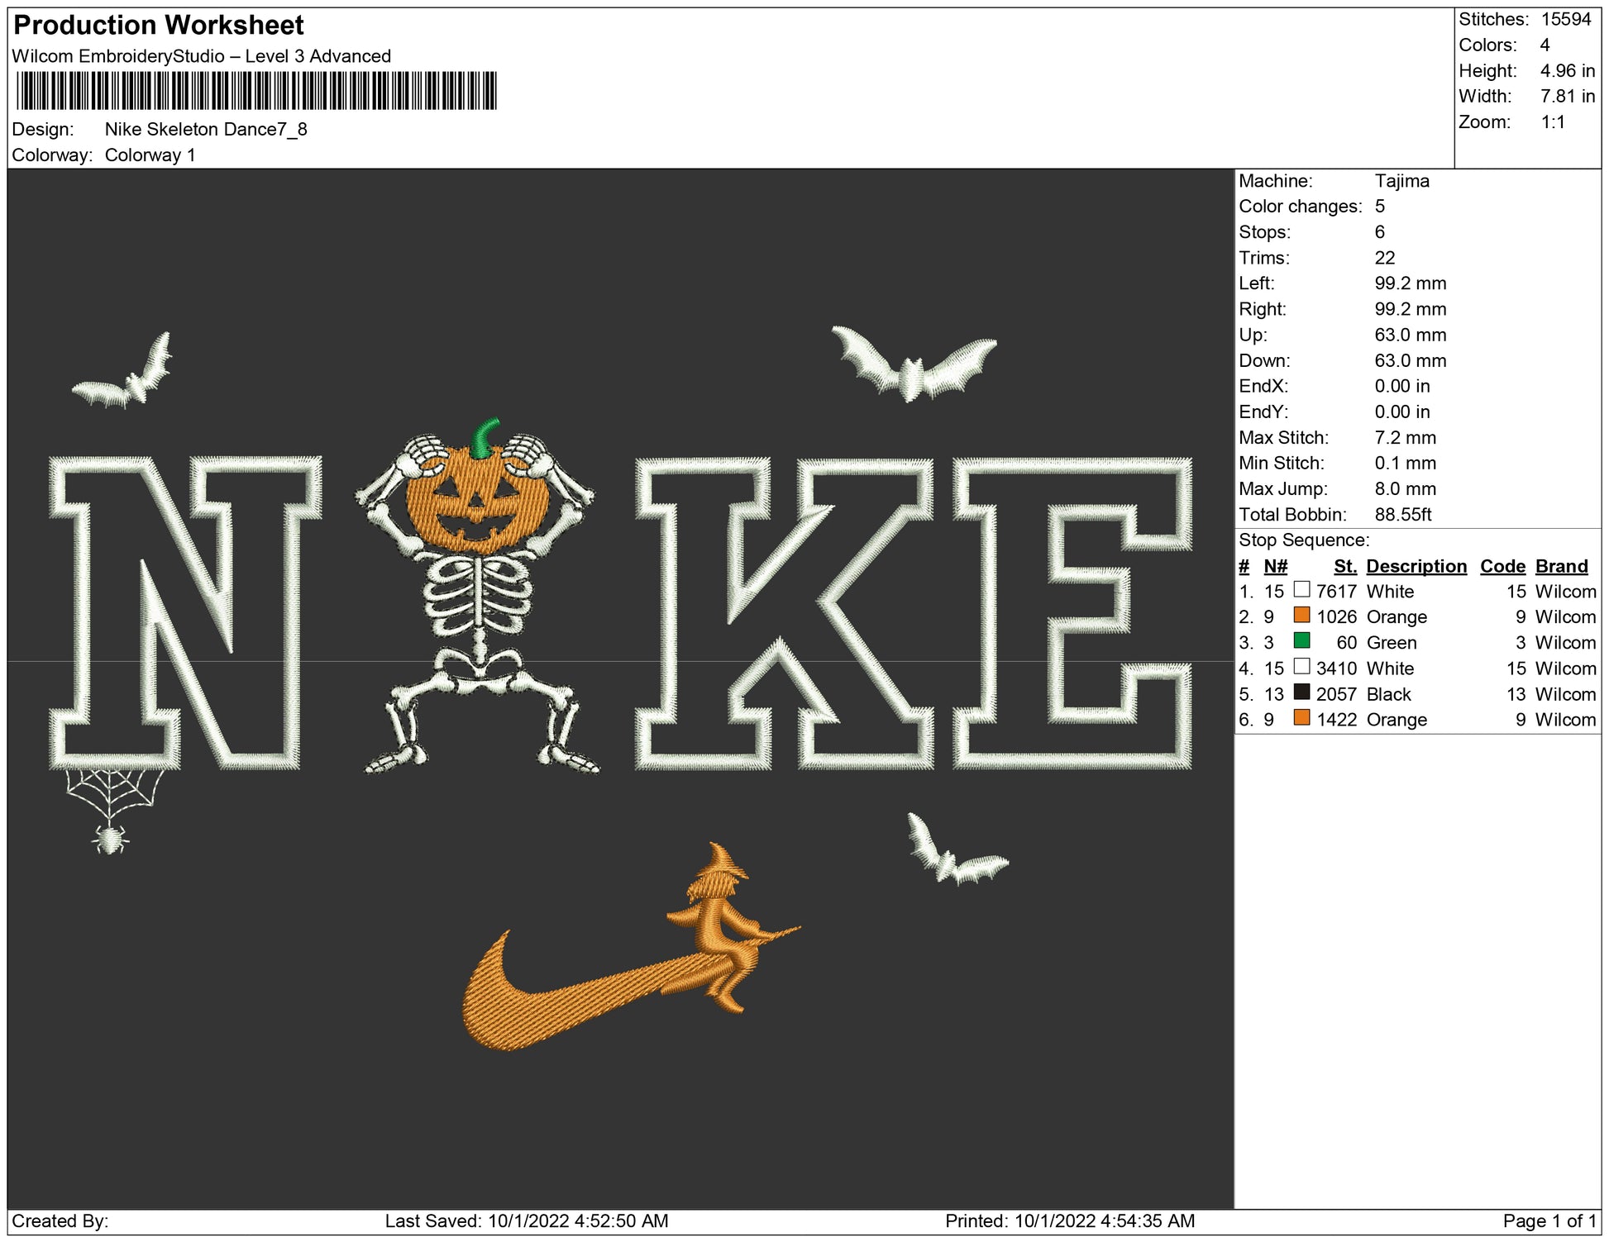Click the white swatch in stop 1
The image size is (1609, 1237).
pyautogui.click(x=1301, y=590)
